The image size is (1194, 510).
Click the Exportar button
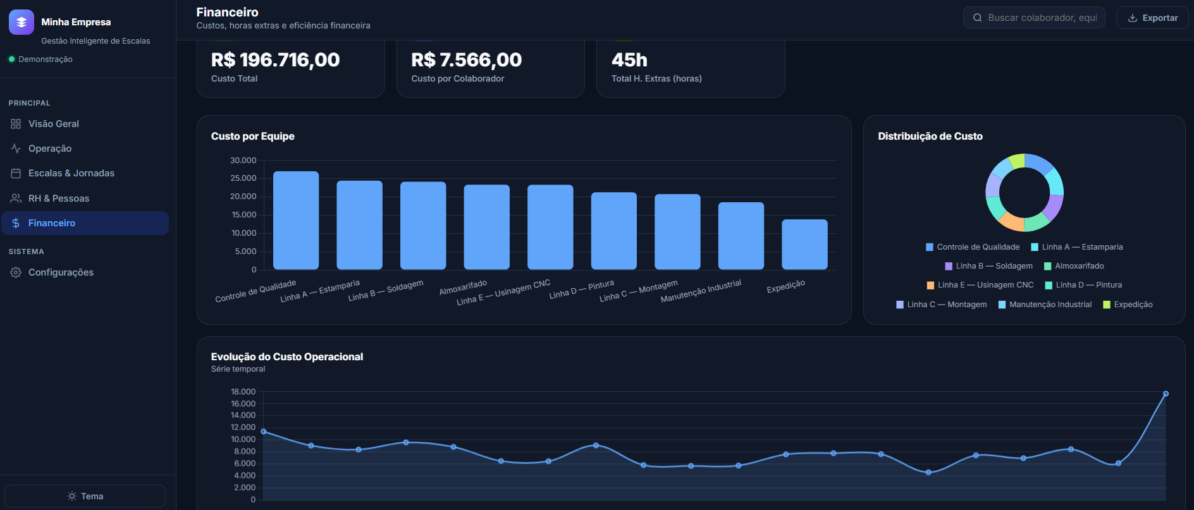tap(1152, 18)
